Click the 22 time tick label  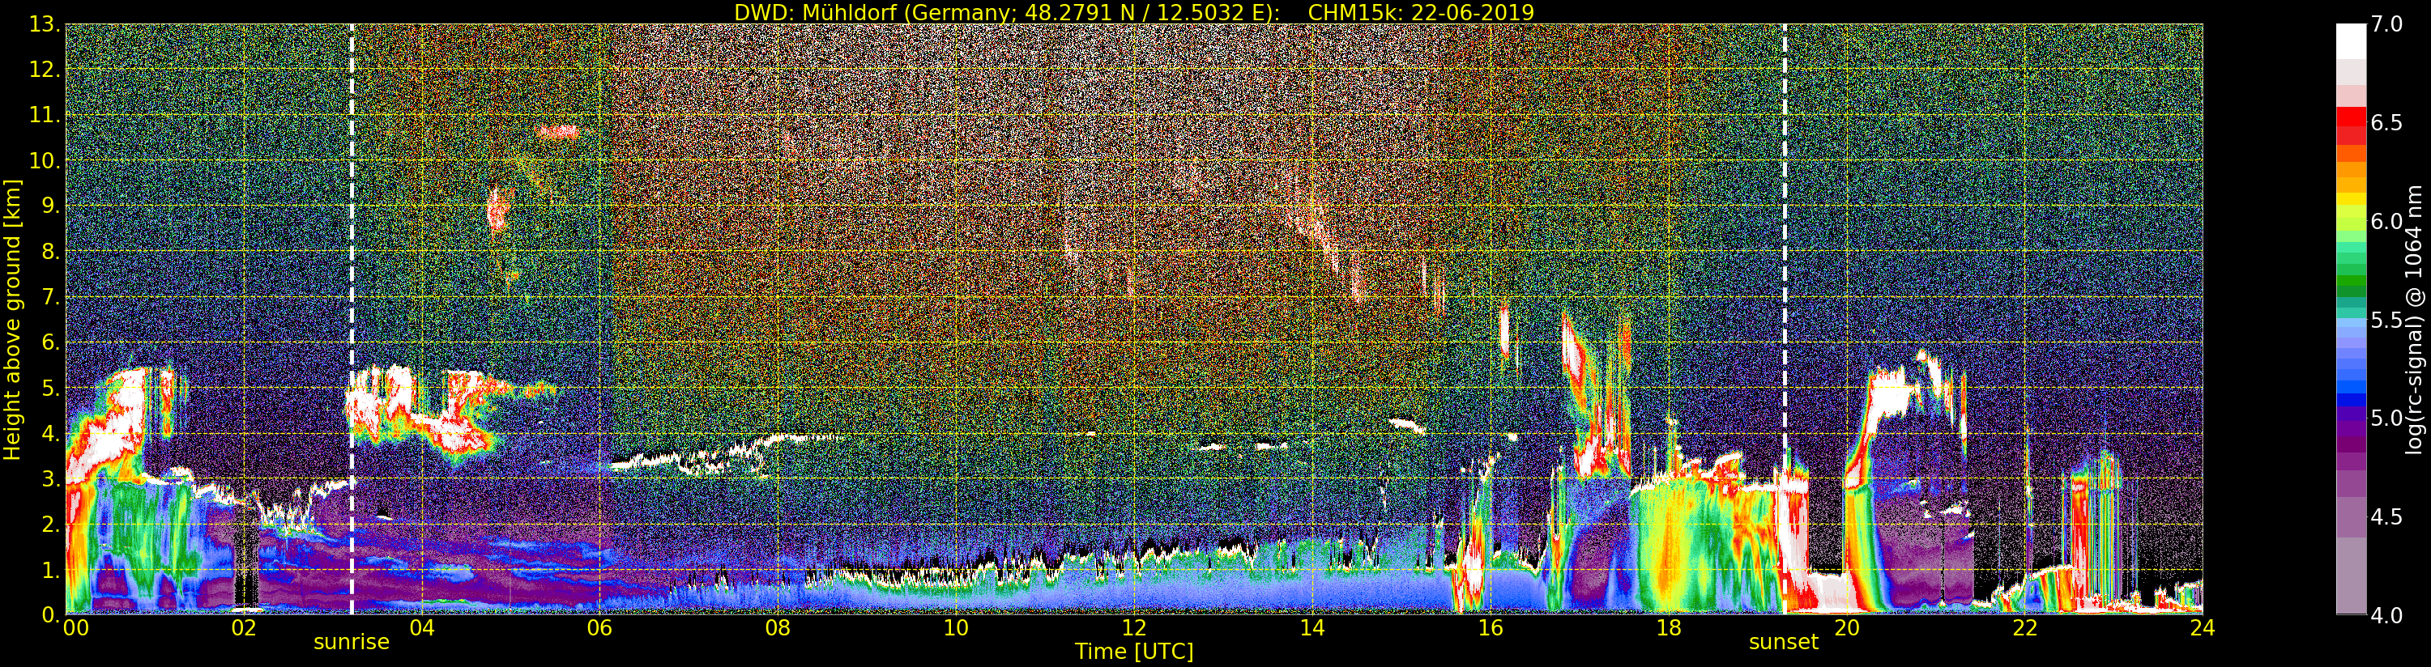coord(2024,628)
